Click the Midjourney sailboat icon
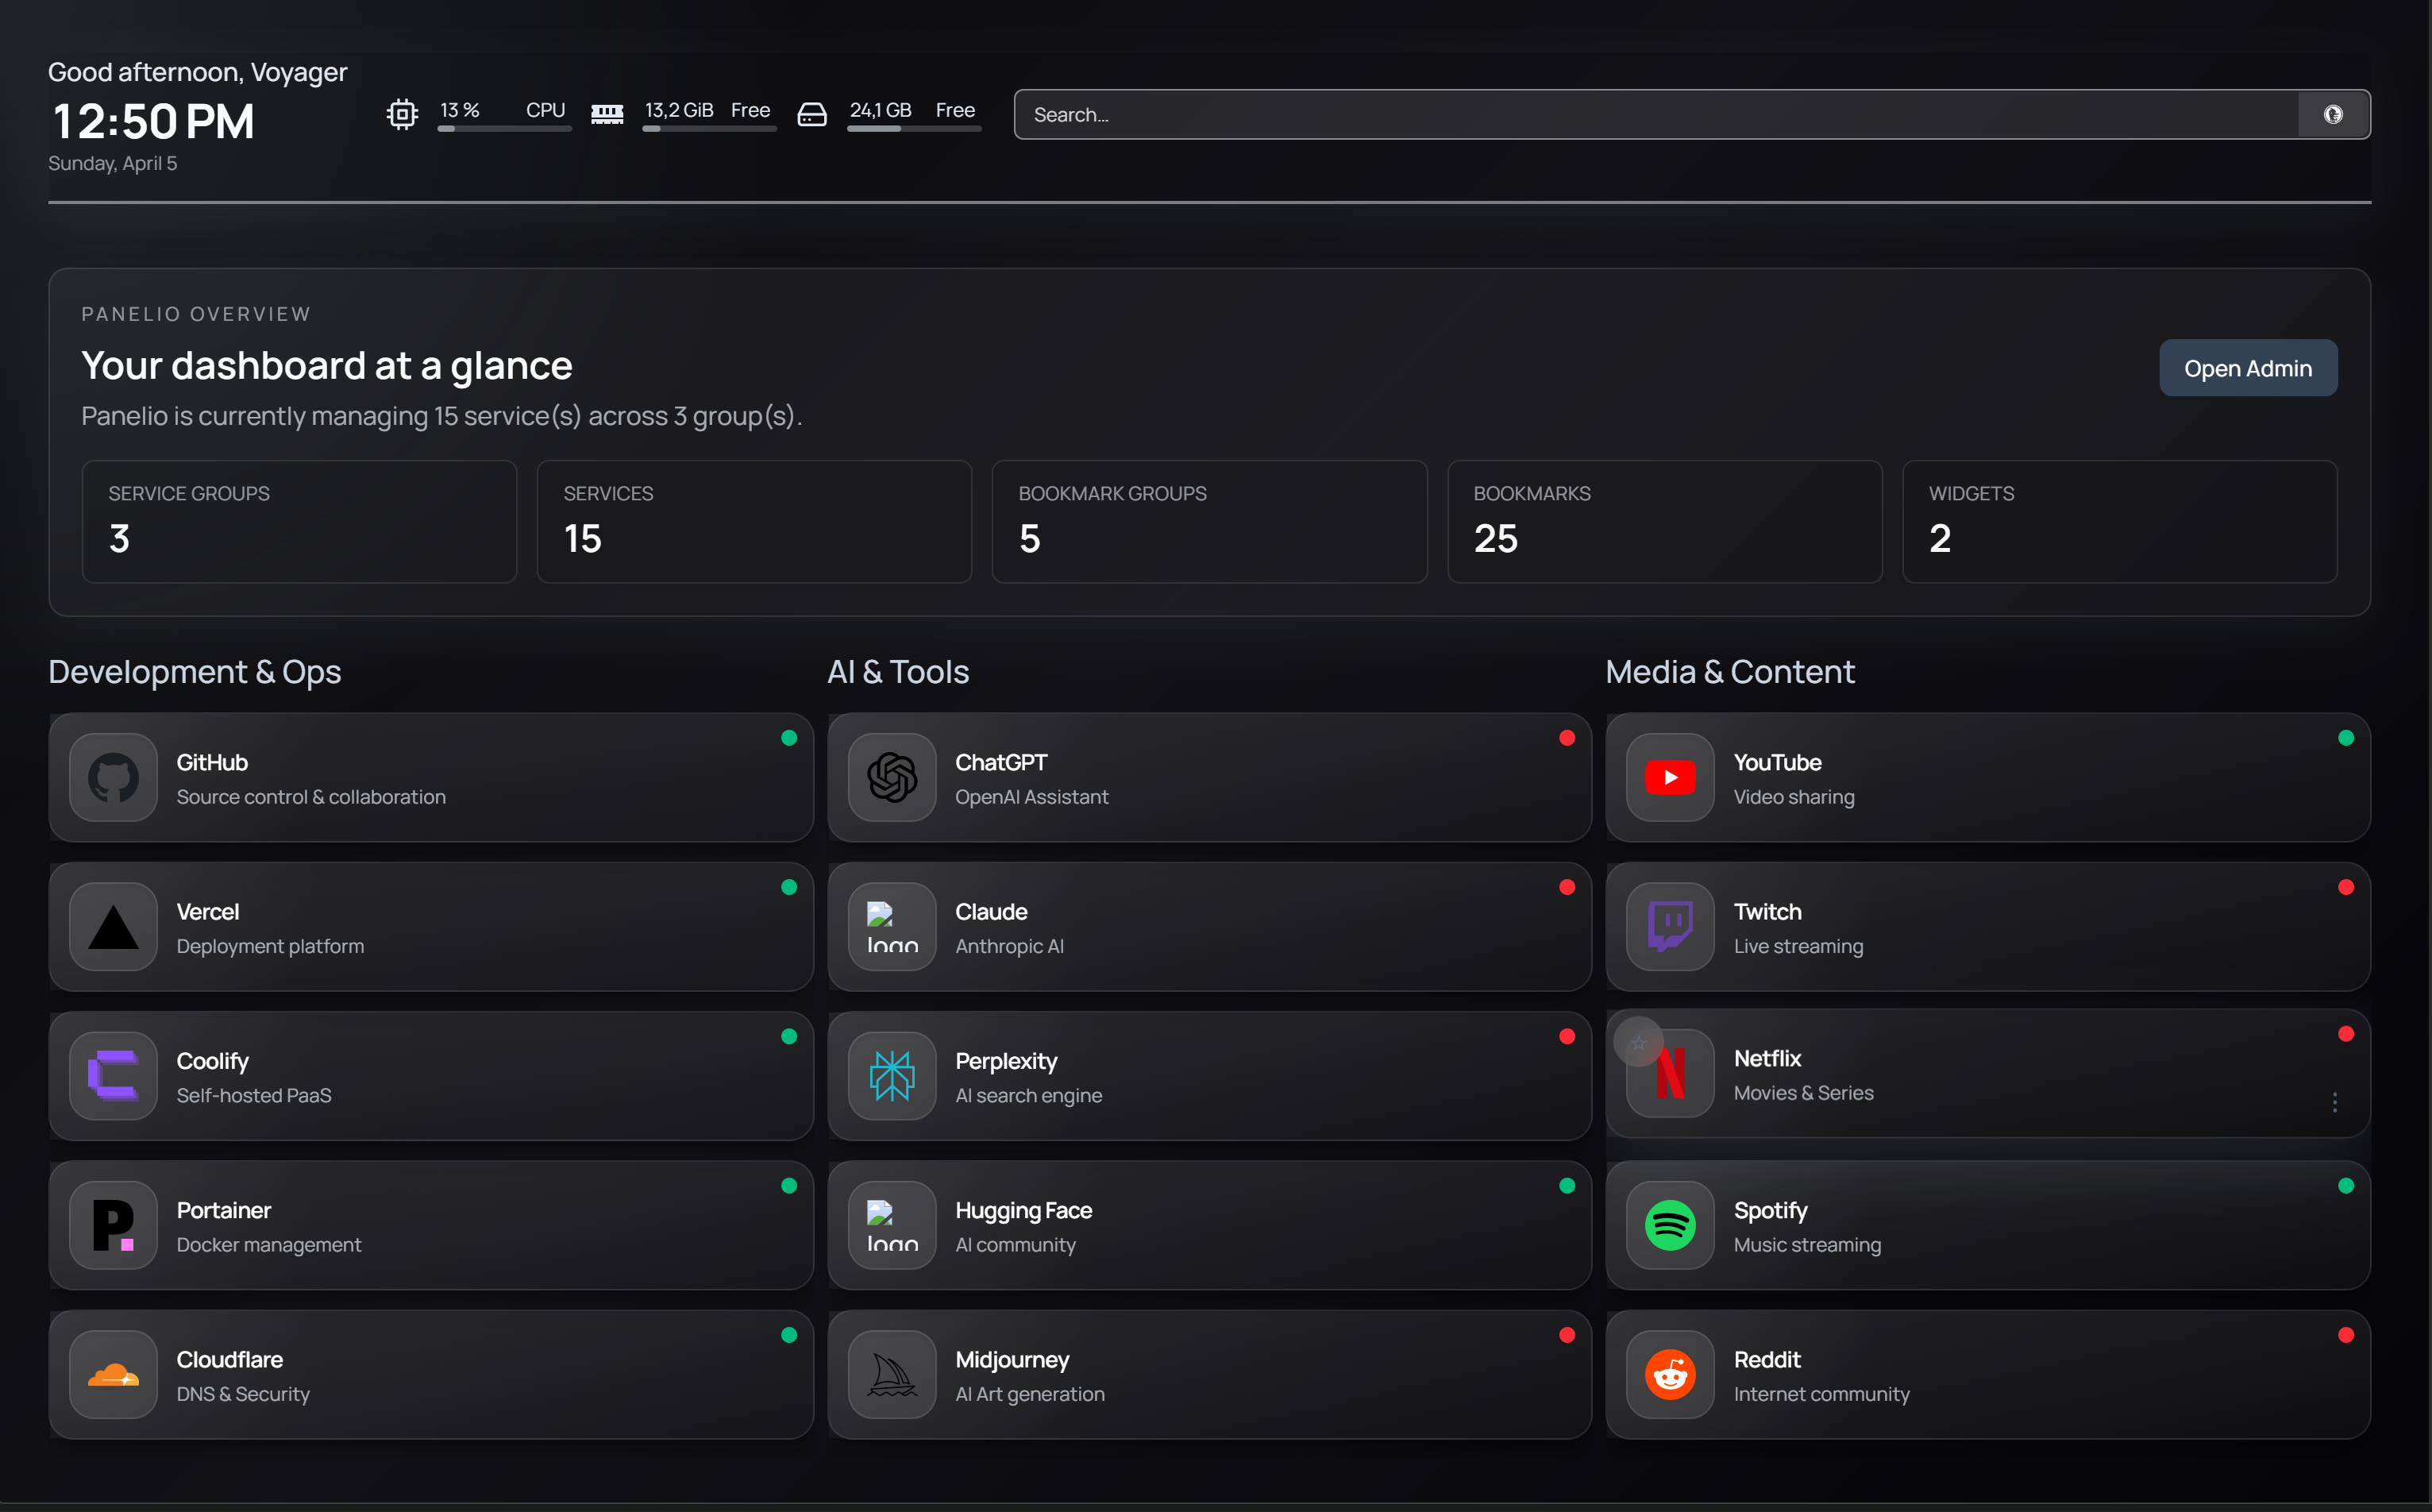The image size is (2432, 1512). (x=892, y=1375)
